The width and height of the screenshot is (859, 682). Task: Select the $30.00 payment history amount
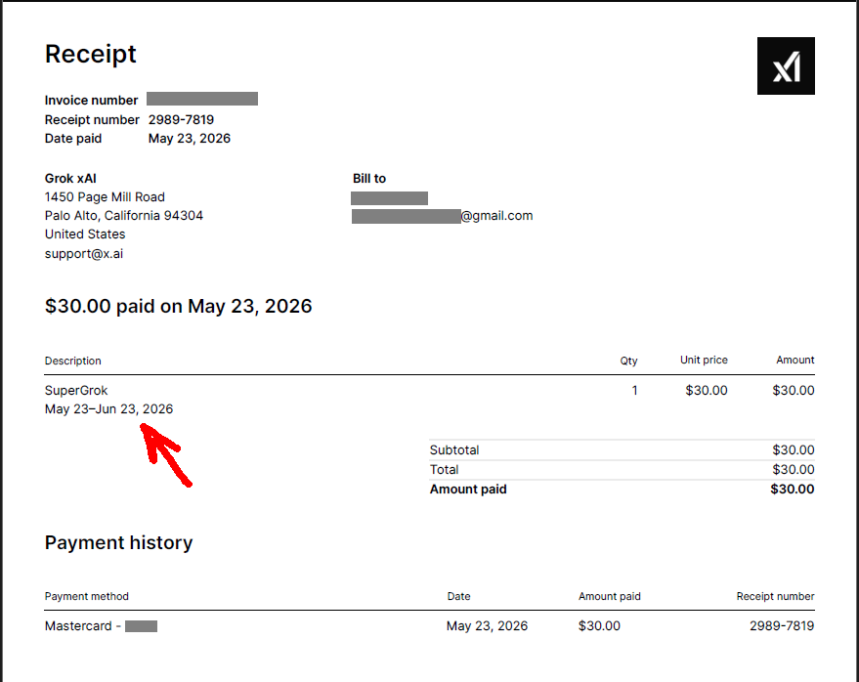599,626
